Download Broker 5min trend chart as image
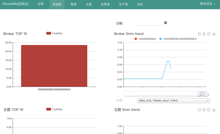The width and height of the screenshot is (220, 134). click(x=214, y=34)
